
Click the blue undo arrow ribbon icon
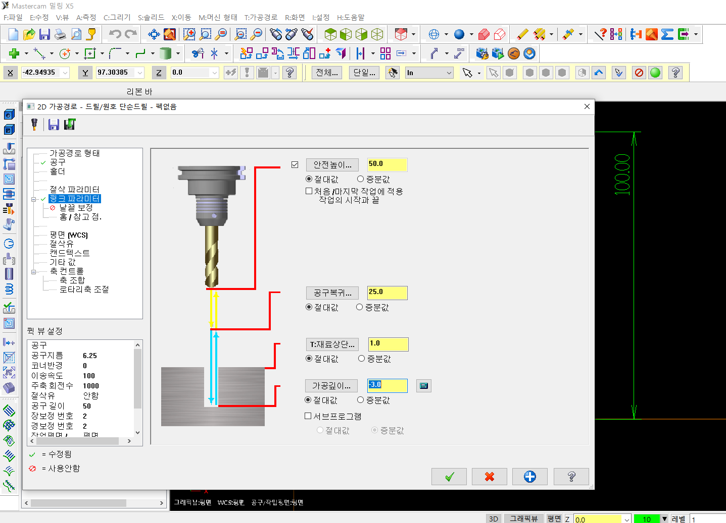pos(599,73)
